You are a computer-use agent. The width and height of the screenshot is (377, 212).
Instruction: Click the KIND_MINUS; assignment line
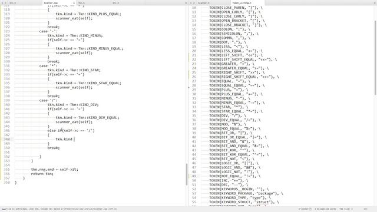click(75, 35)
